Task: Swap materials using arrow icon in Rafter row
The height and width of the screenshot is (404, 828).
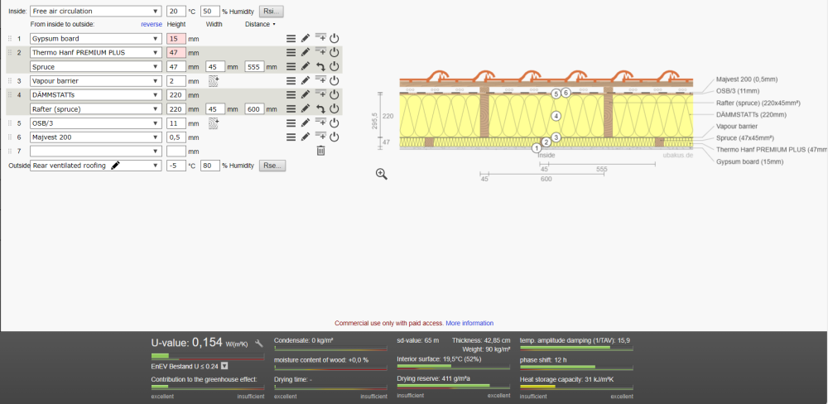Action: point(320,108)
